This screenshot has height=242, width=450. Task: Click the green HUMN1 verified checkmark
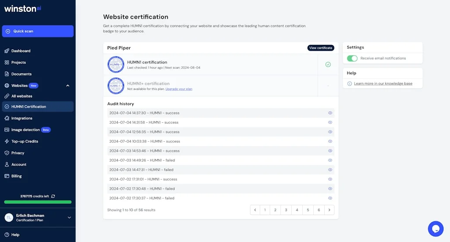(328, 65)
